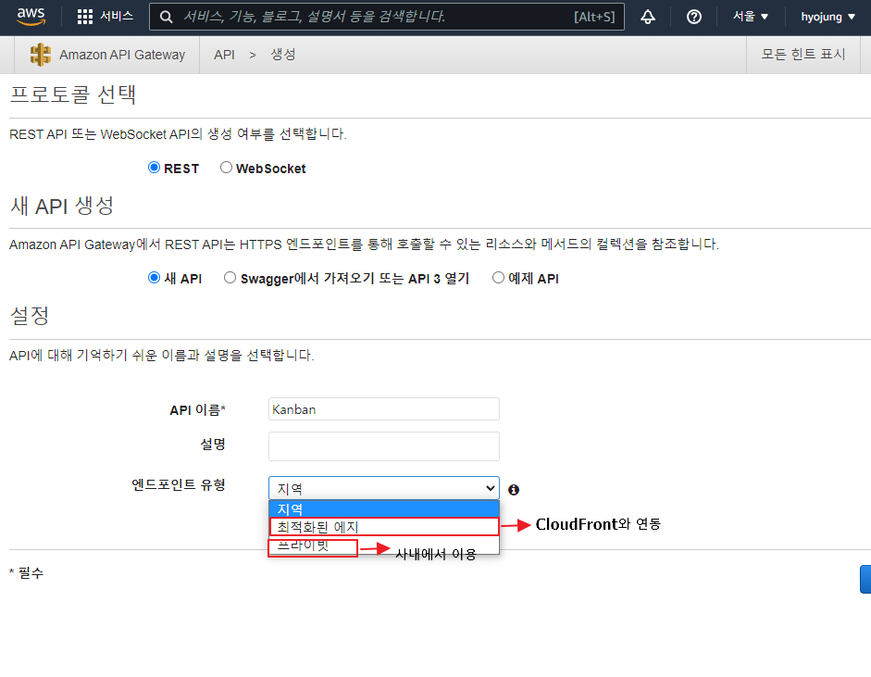Screen dimensions: 871x677
Task: Open the 서울 region dropdown
Action: click(751, 17)
